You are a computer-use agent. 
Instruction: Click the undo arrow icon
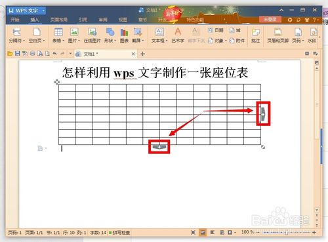pyautogui.click(x=54, y=54)
